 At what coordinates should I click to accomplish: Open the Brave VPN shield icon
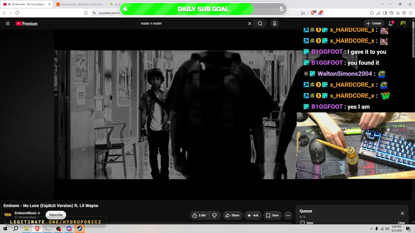tap(404, 13)
